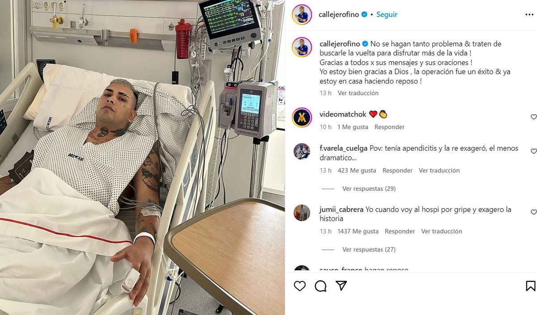Image resolution: width=537 pixels, height=315 pixels.
Task: Show the 1437 Me gusta likes list
Action: tap(358, 231)
